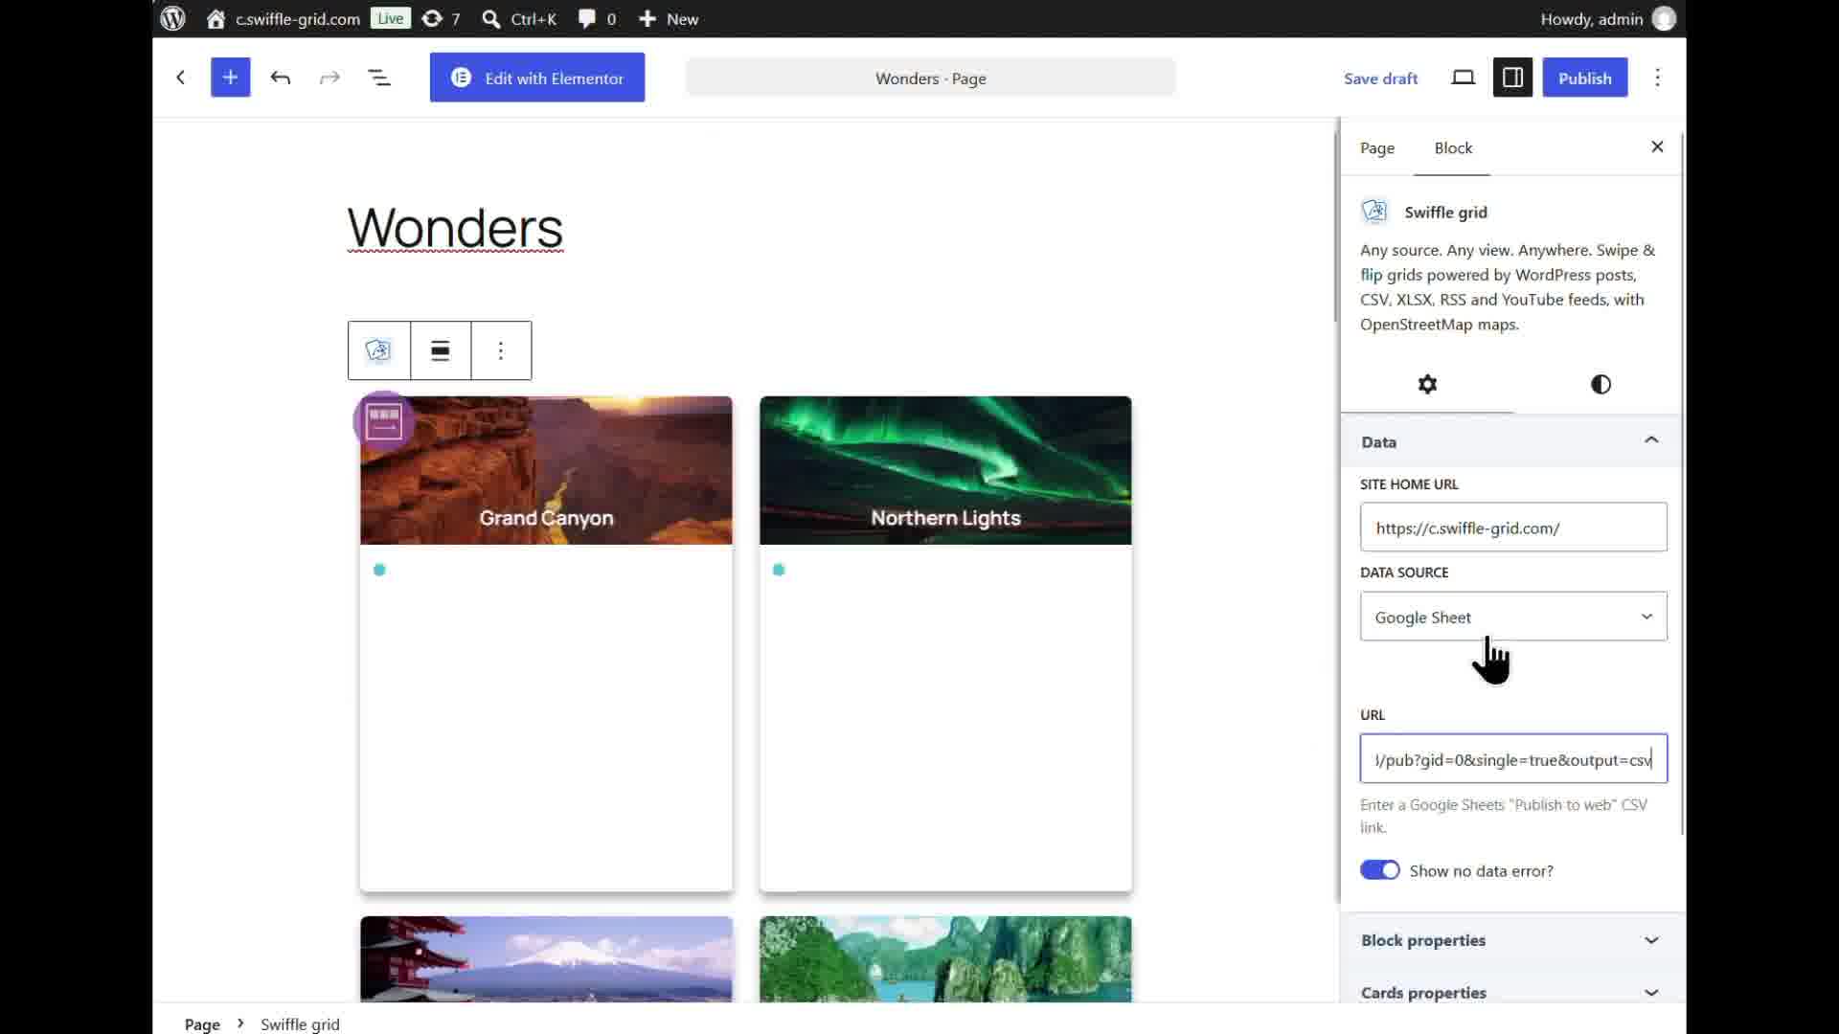Click the purple grid badge on Grand Canyon
The width and height of the screenshot is (1839, 1034).
click(383, 420)
